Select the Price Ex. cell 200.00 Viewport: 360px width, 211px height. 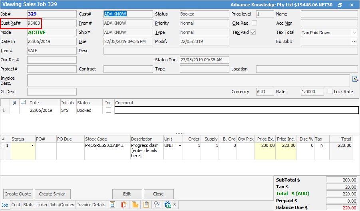point(265,151)
